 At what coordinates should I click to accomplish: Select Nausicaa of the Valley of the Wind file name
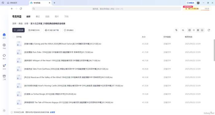(68, 77)
